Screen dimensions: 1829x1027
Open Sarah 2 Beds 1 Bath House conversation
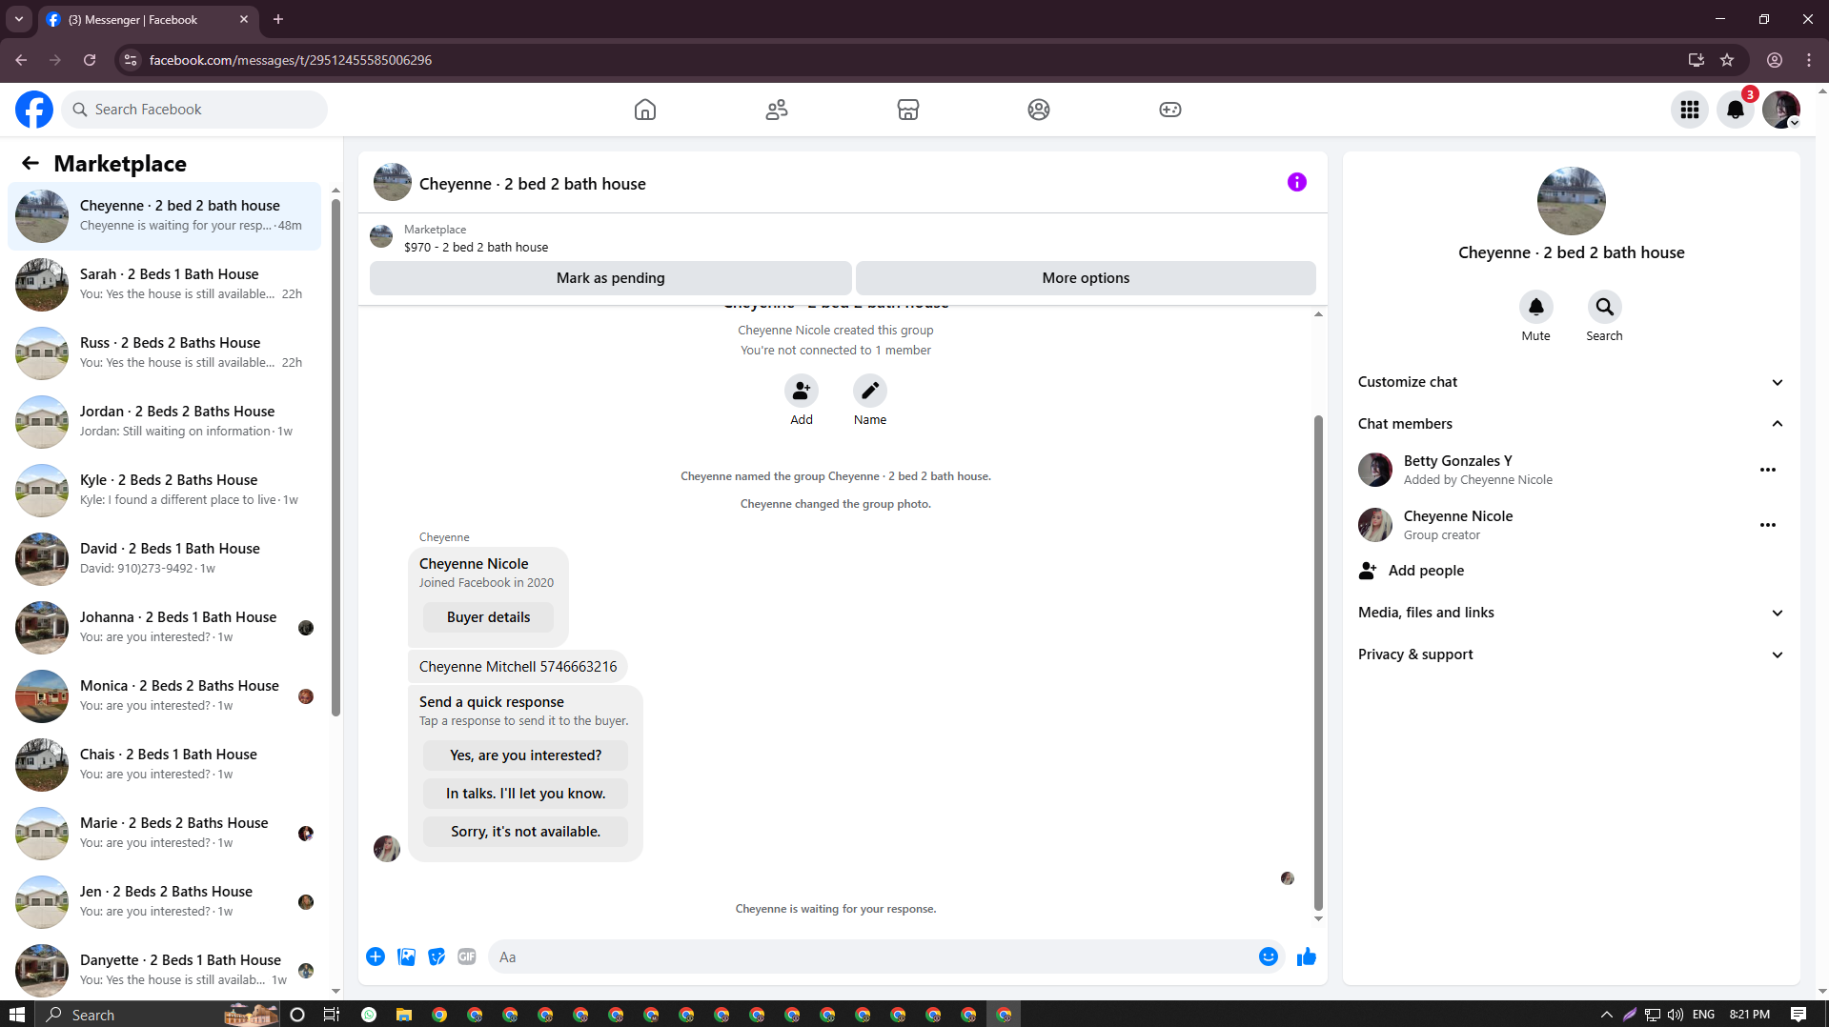coord(165,285)
